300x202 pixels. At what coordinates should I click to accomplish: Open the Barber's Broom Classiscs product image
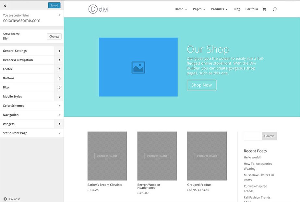107,156
